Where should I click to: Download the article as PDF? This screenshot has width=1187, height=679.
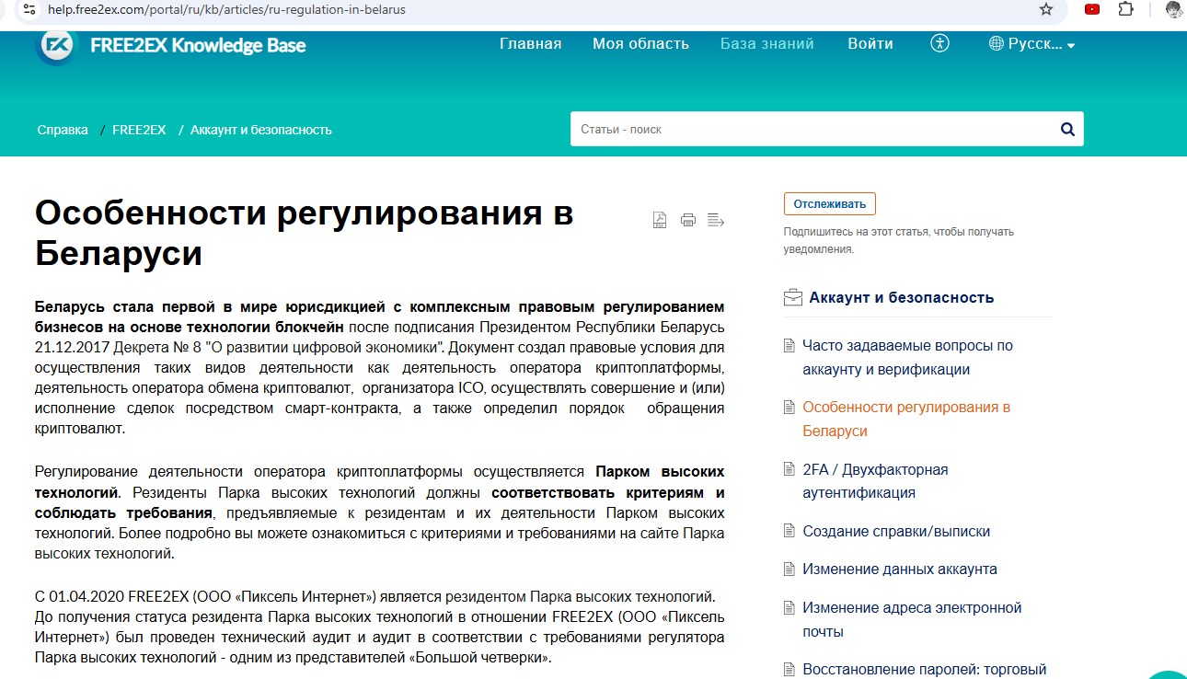[660, 220]
